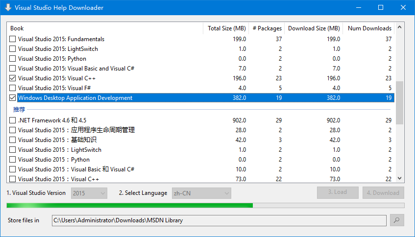
Task: Check Visual Studio 2015: Python 0.0 English checkbox
Action: [12, 58]
